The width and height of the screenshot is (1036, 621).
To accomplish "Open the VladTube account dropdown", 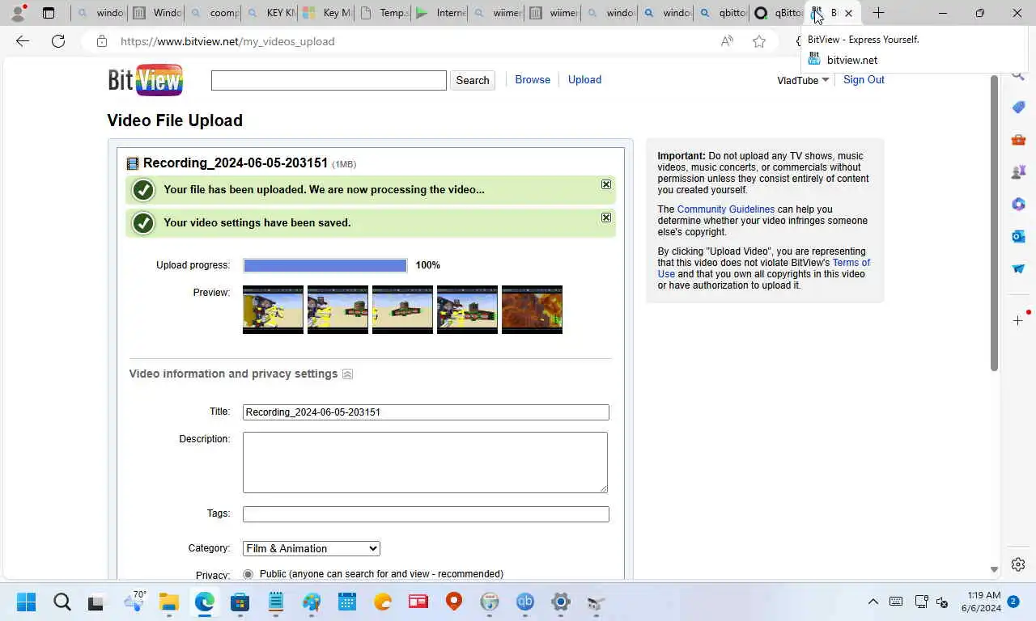I will (x=803, y=80).
